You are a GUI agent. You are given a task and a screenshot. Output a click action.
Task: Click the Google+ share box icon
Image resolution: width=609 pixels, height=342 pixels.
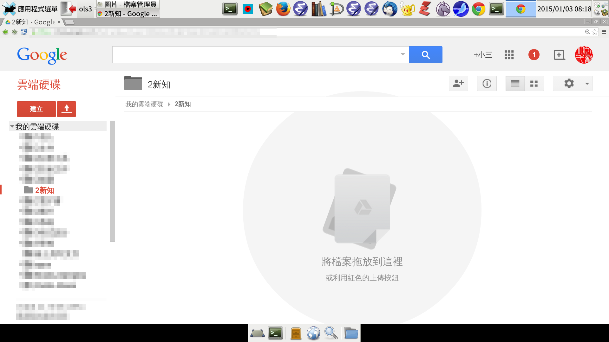click(x=559, y=55)
